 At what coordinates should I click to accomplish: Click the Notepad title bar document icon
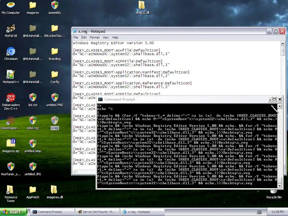75,31
